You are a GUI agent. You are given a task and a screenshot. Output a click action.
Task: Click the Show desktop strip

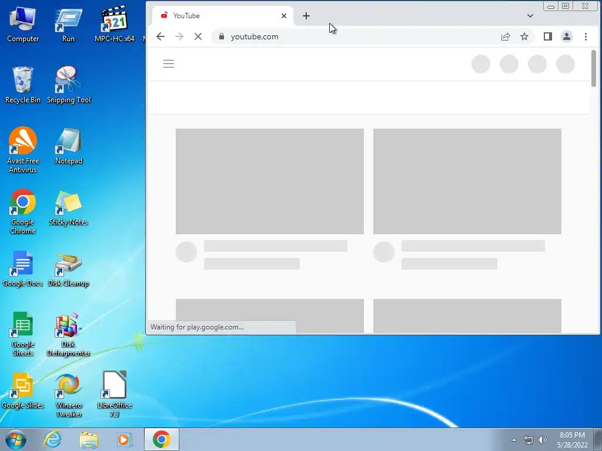[598, 439]
